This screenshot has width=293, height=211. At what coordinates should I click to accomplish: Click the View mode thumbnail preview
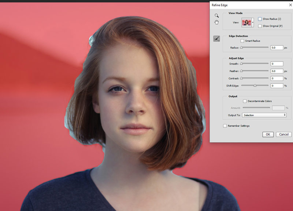pos(246,22)
